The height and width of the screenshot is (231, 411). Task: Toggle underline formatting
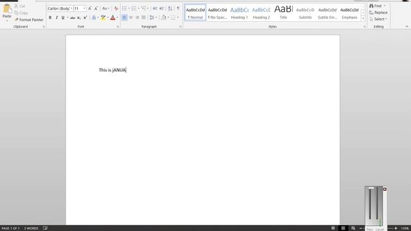tap(63, 17)
